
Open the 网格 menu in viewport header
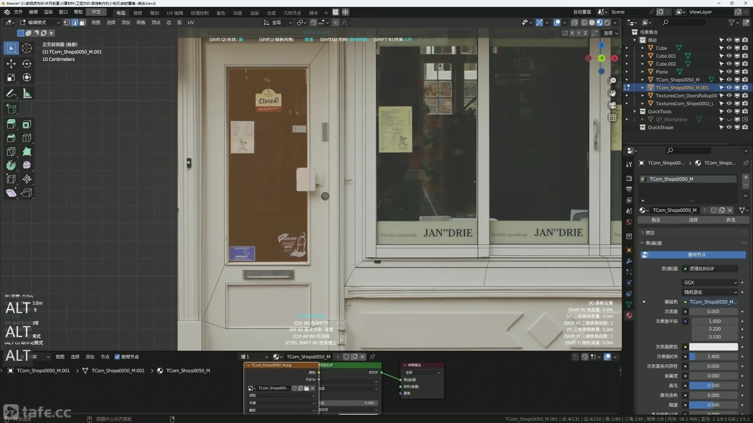pos(141,23)
